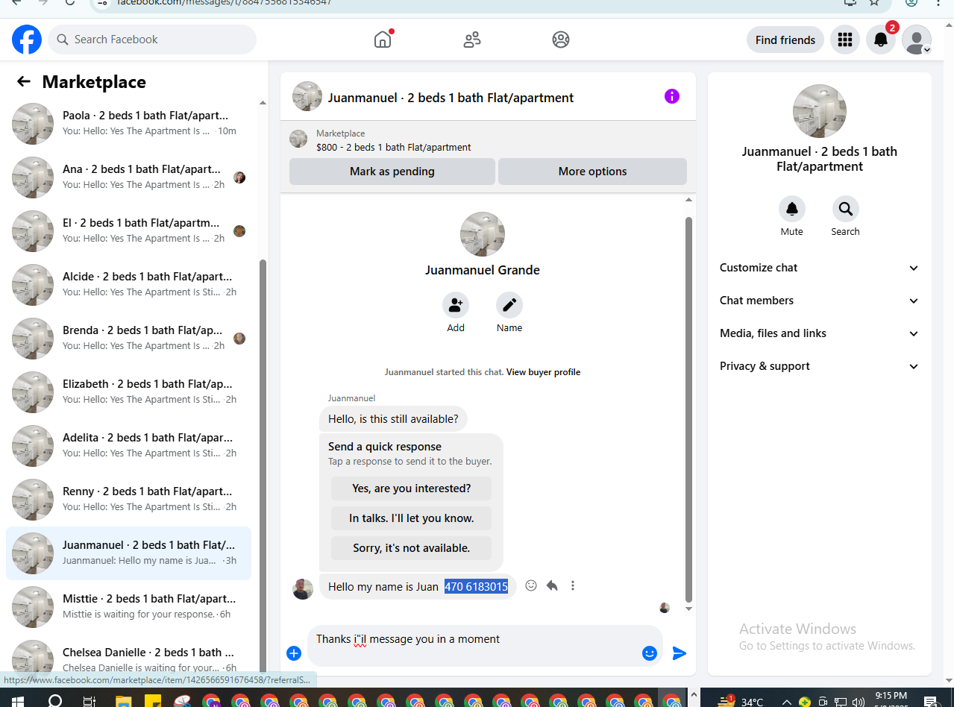Open the account profile avatar menu

[x=917, y=40]
